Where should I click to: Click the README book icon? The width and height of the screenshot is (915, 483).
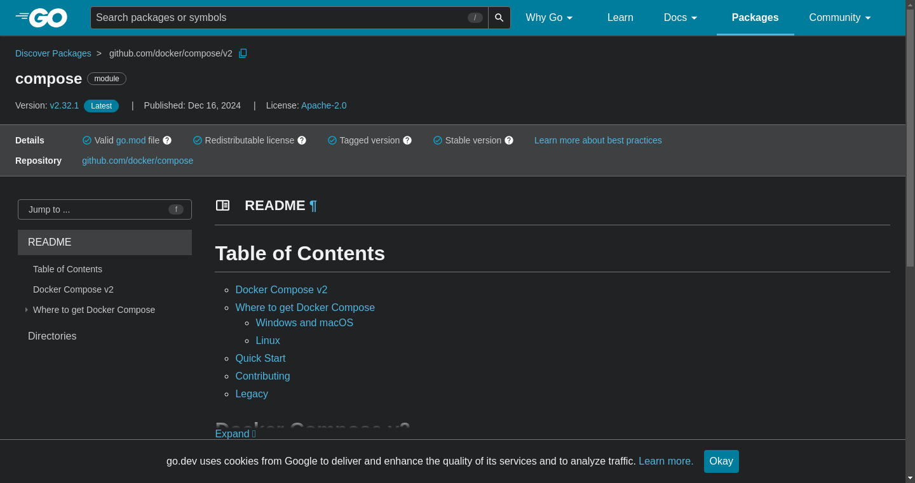222,205
